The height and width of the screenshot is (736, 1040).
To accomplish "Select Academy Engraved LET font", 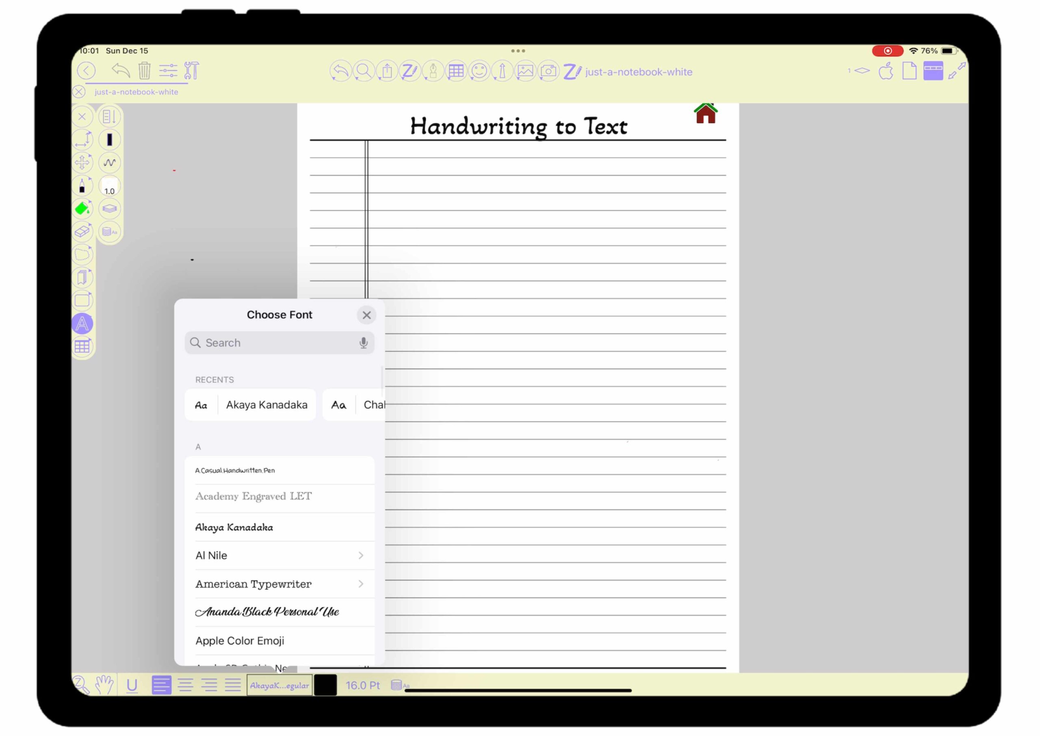I will [253, 497].
